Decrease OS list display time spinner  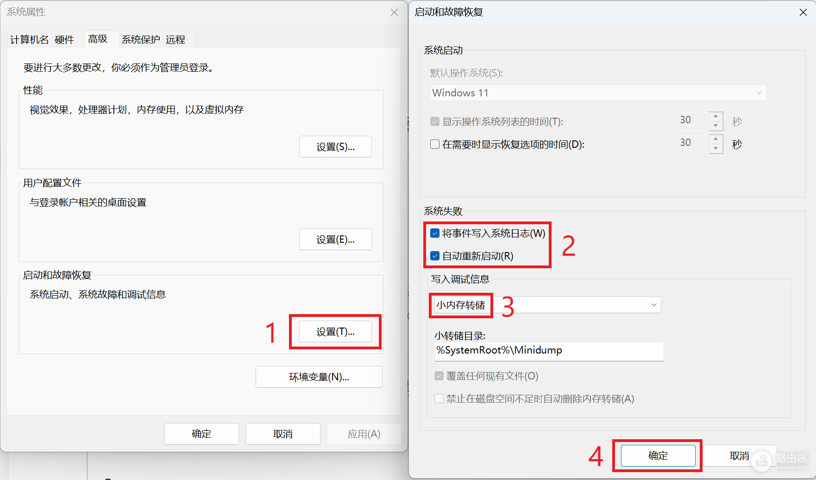(716, 126)
